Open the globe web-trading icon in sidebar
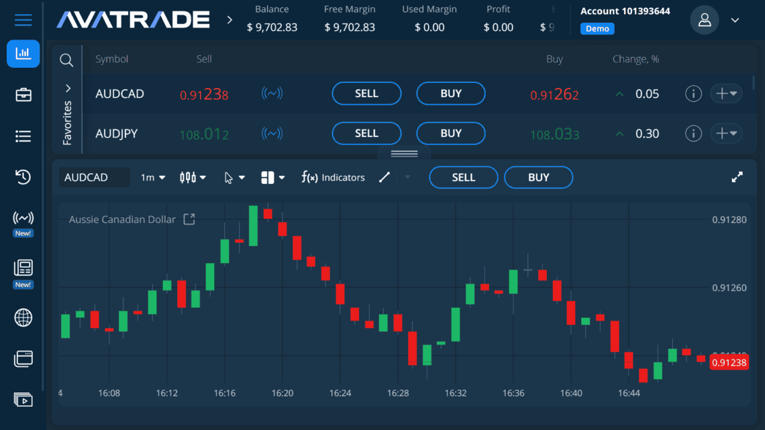 [23, 317]
